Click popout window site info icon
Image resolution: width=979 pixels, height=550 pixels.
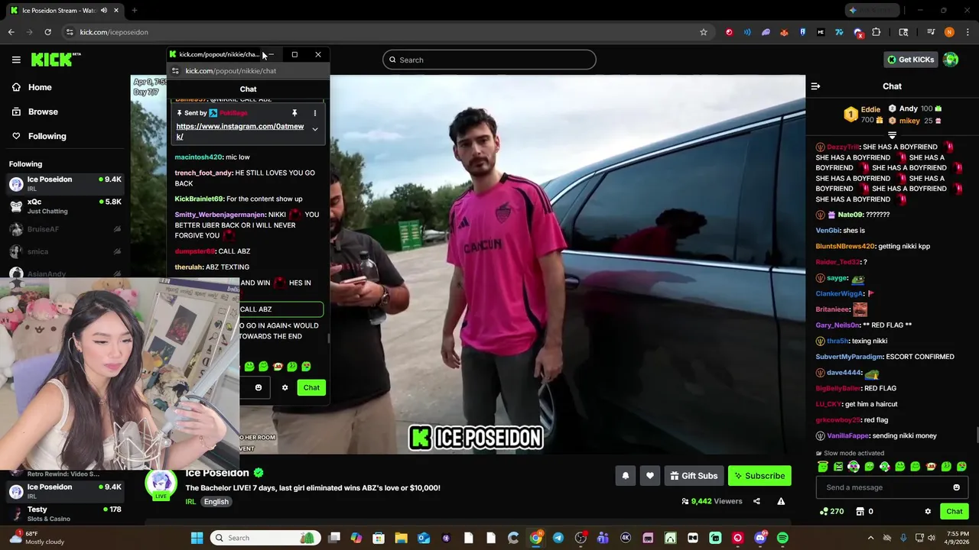tap(175, 71)
